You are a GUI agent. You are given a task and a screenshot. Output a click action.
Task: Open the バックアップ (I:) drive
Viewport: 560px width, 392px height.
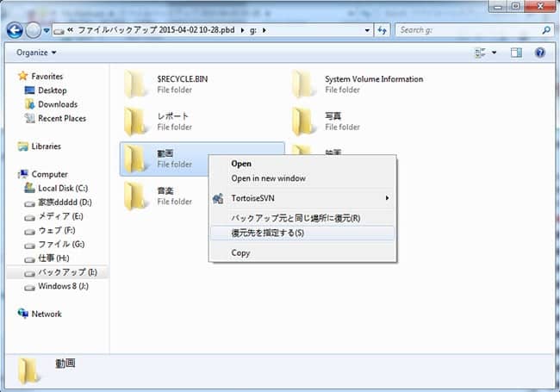(67, 272)
